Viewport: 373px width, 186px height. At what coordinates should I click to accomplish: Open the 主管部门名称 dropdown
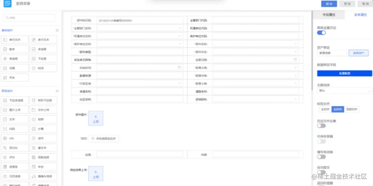(140, 28)
